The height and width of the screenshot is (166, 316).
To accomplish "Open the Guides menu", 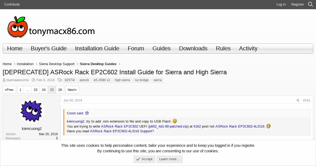I will click(161, 48).
